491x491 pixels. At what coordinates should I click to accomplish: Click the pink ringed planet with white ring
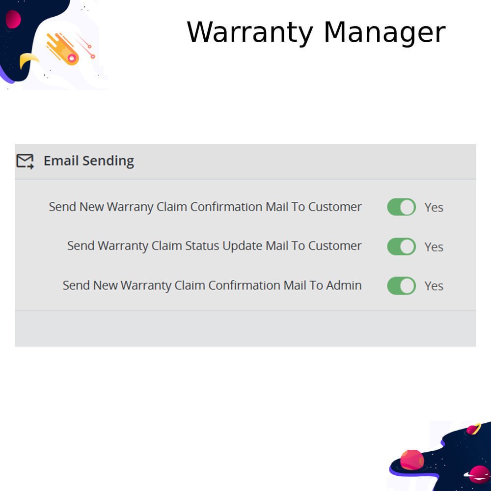(x=478, y=474)
